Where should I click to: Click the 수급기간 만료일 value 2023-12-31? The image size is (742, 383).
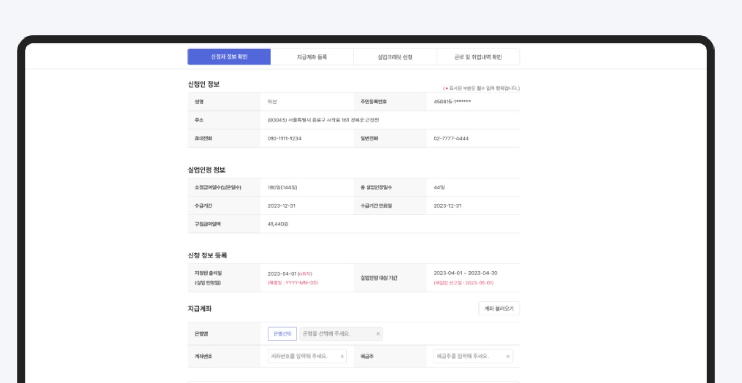(447, 206)
